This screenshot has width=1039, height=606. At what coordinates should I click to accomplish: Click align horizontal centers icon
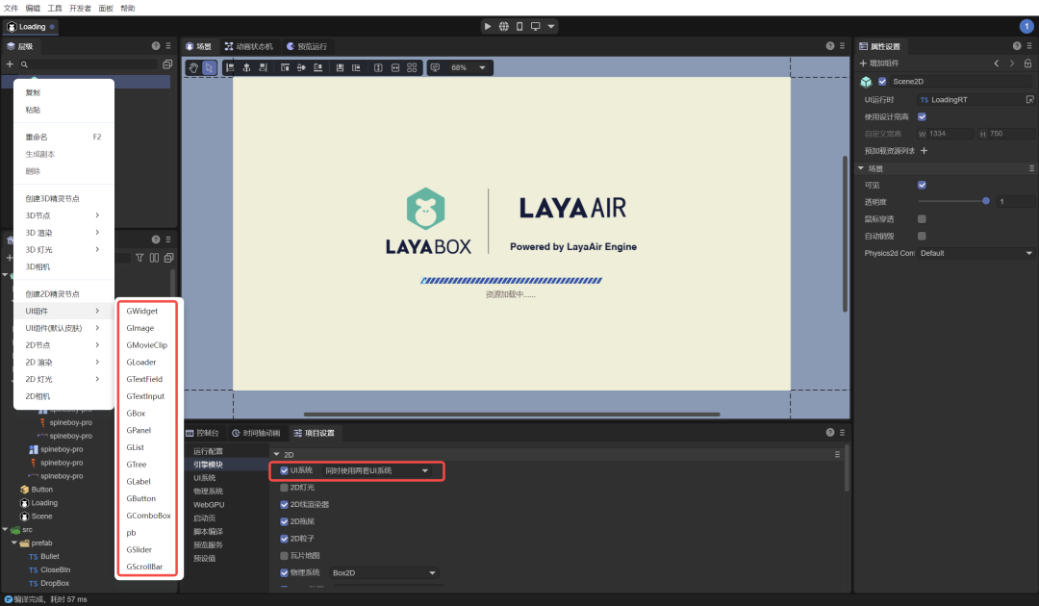[x=246, y=67]
